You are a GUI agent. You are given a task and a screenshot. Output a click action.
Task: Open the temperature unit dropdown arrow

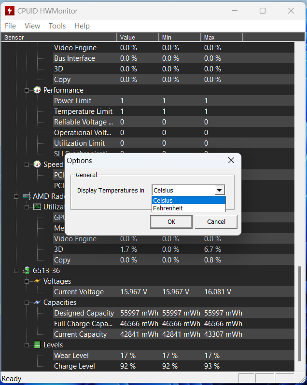click(x=219, y=190)
